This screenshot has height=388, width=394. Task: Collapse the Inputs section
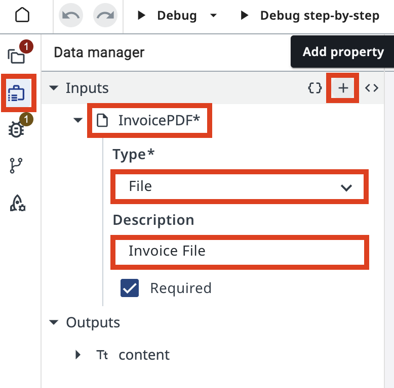(54, 88)
